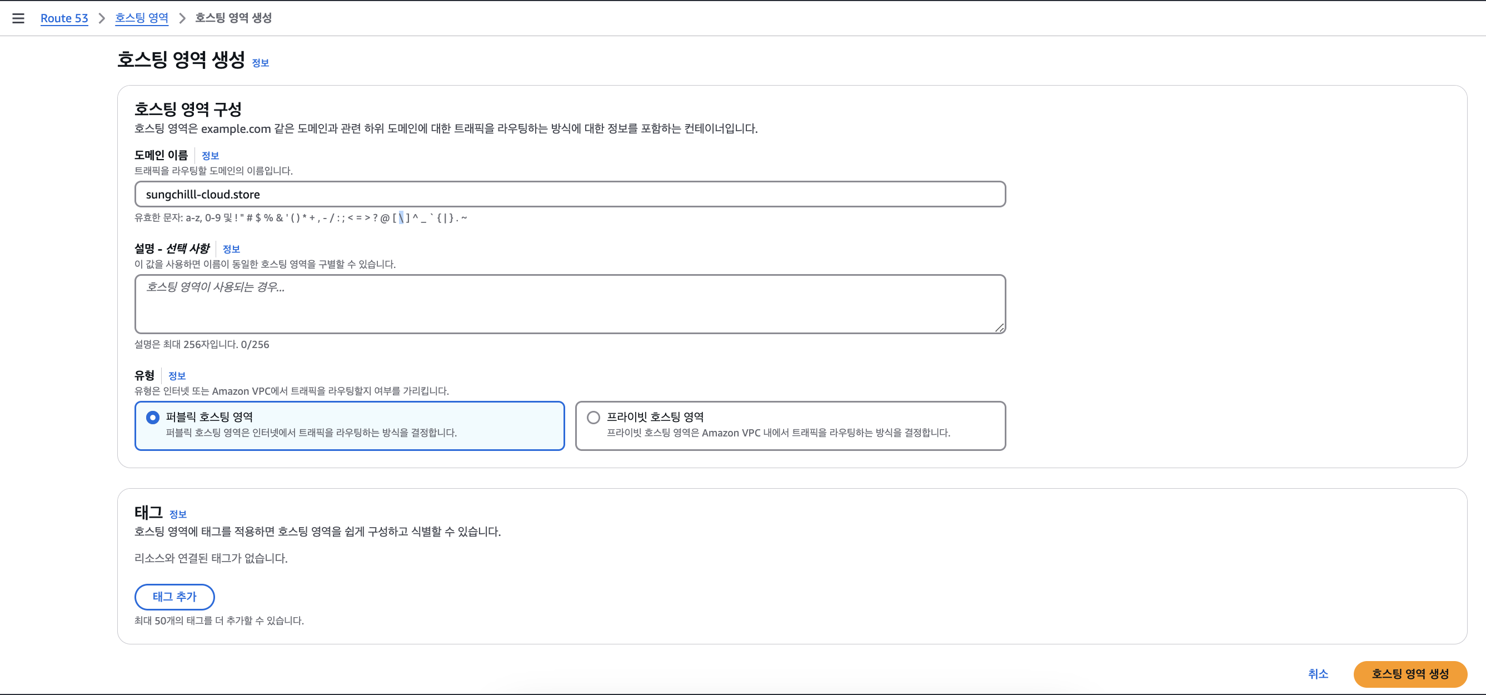Image resolution: width=1486 pixels, height=695 pixels.
Task: Click breadcrumb chevron after 호스팅 영역
Action: (x=182, y=18)
